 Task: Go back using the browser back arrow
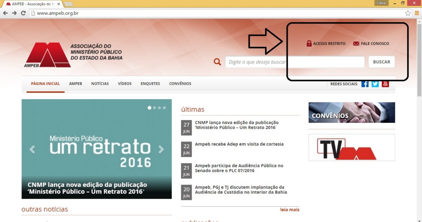(x=5, y=13)
